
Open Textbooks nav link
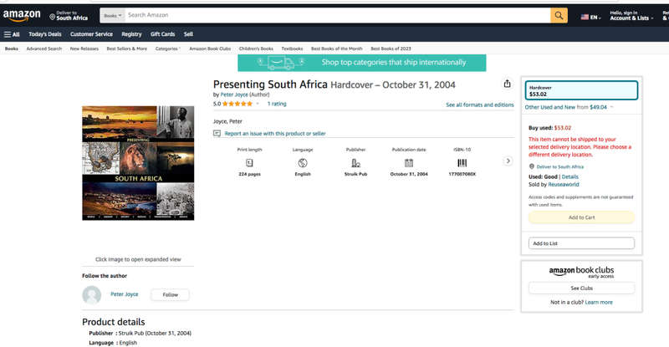pyautogui.click(x=292, y=48)
